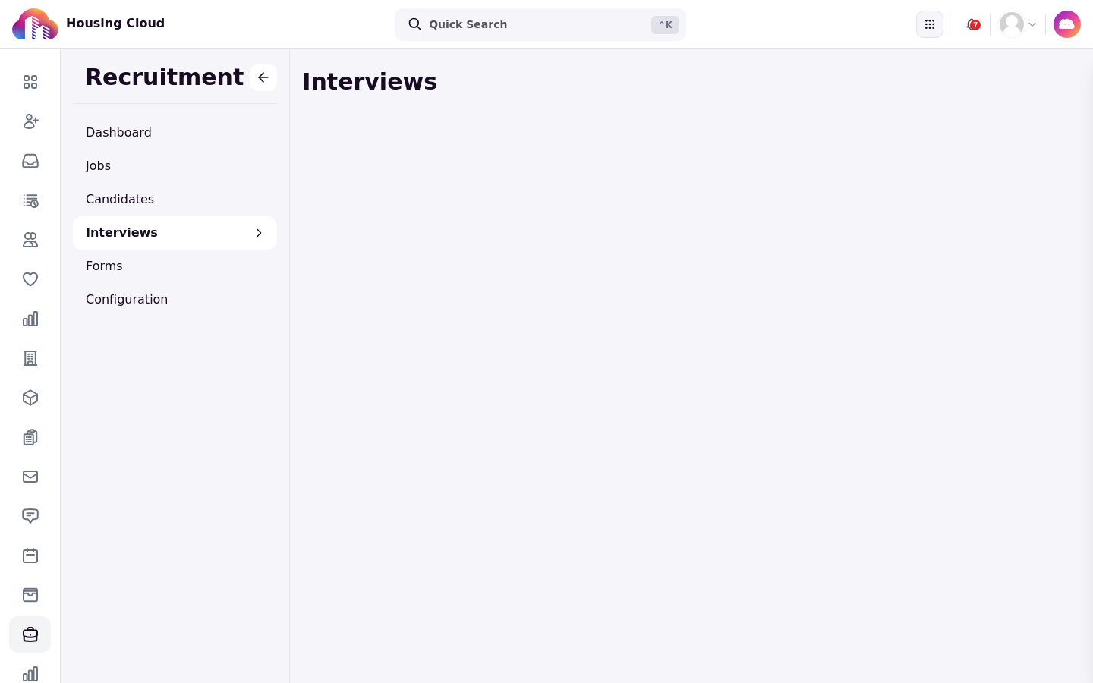
Task: Open the Jobs section
Action: click(175, 166)
